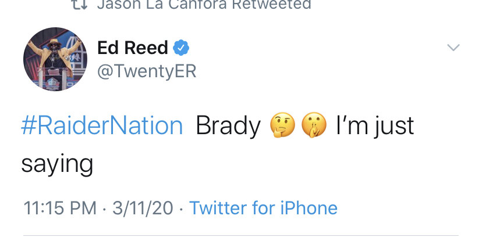The image size is (482, 248).
Task: Click the shushing face emoji
Action: 314,125
